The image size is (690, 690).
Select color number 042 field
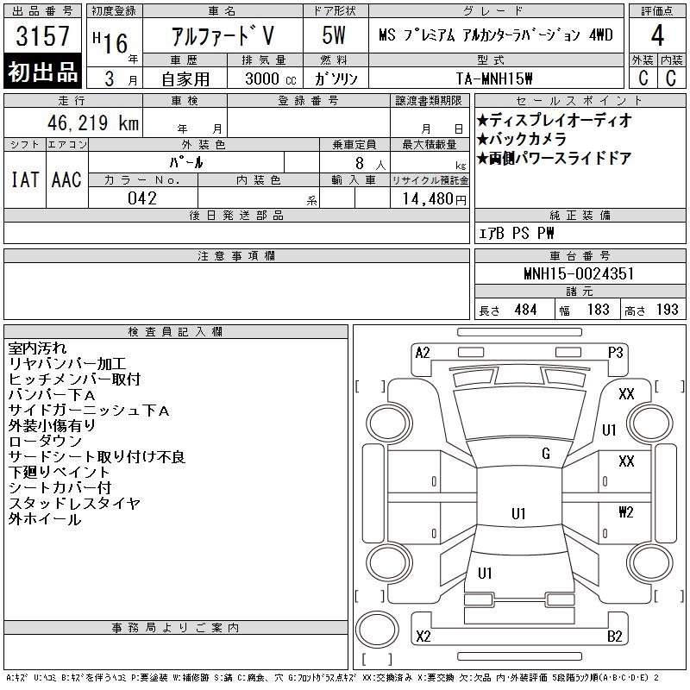(142, 198)
